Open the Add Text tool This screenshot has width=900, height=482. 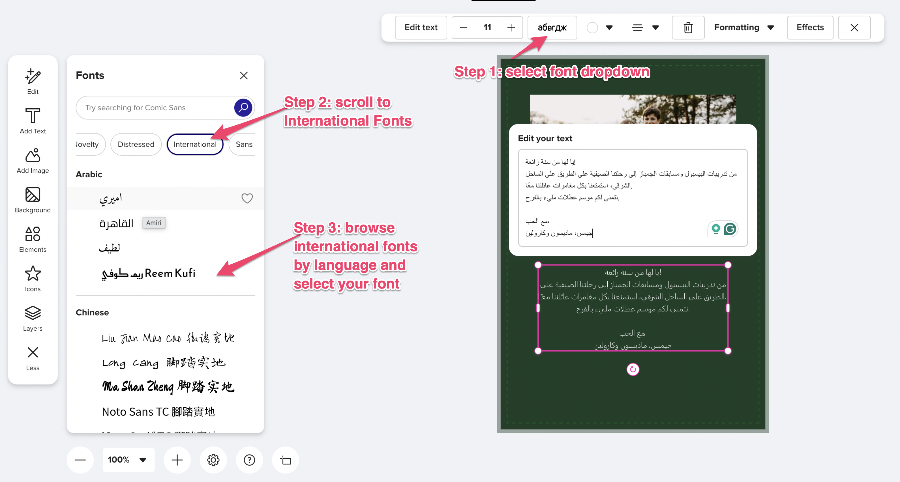(33, 120)
